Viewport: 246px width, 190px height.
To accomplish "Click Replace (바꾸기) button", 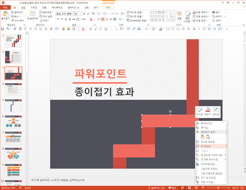I will (219, 16).
